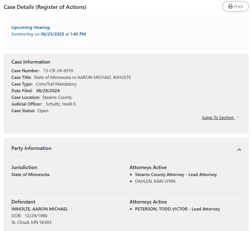The height and width of the screenshot is (231, 251).
Task: Select the Case Information heading
Action: [31, 62]
